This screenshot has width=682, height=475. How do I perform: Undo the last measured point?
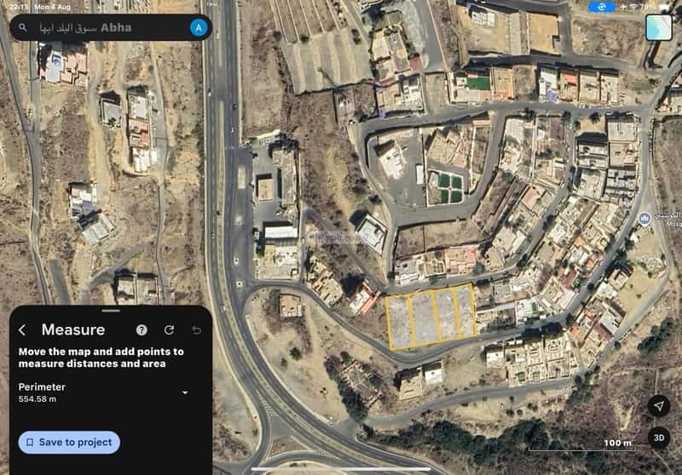click(x=197, y=330)
